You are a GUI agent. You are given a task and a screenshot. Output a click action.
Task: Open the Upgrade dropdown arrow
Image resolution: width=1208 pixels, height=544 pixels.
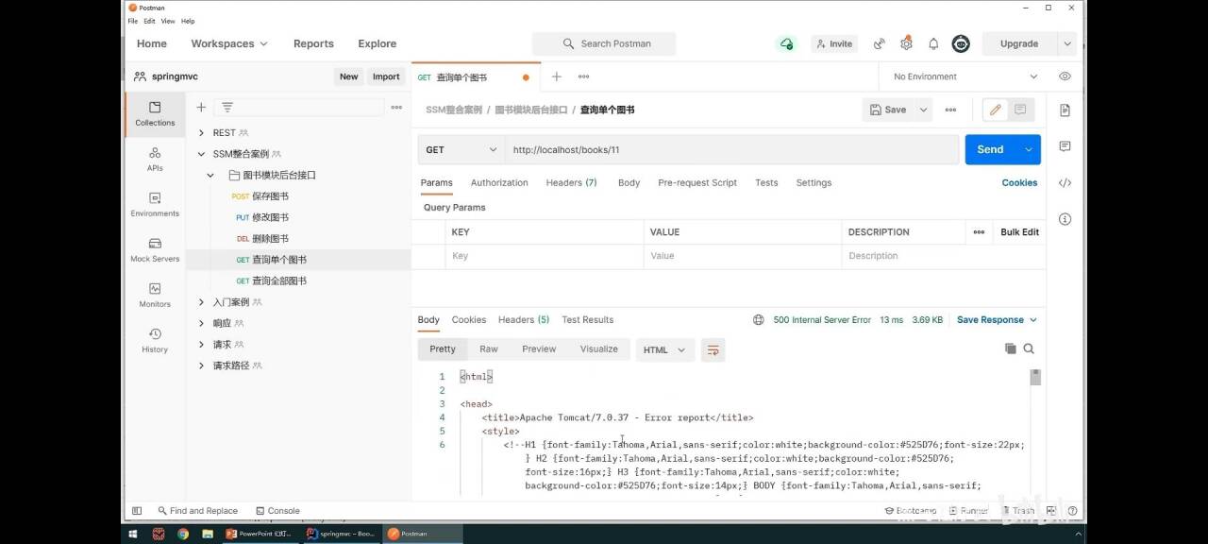[1067, 43]
